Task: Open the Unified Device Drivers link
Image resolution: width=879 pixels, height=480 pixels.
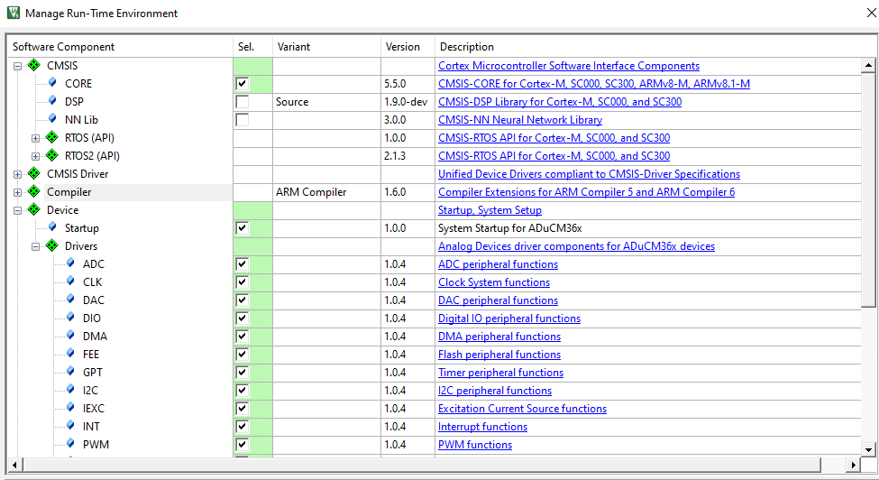Action: tap(589, 174)
